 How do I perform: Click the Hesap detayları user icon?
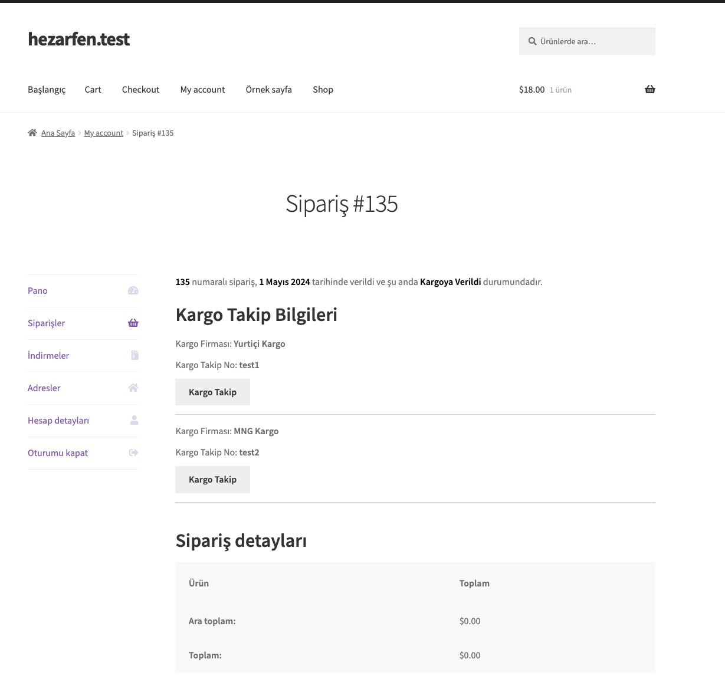coord(134,420)
